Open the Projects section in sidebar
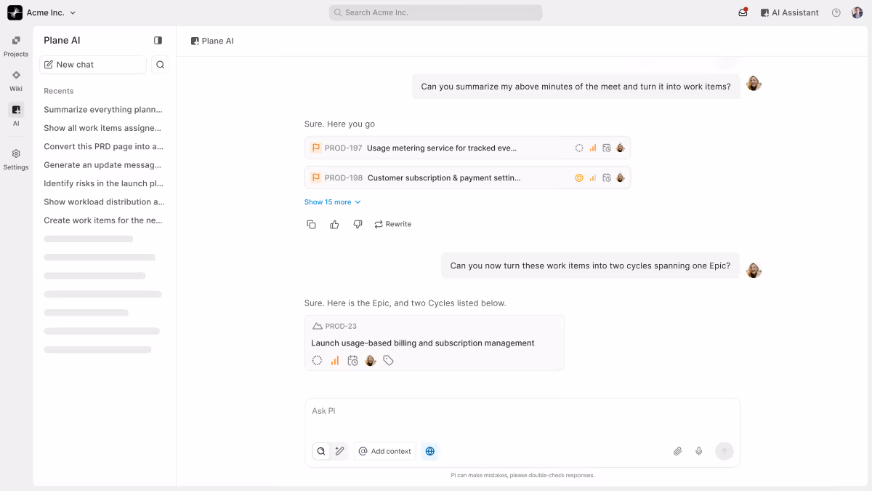The image size is (872, 491). [16, 46]
